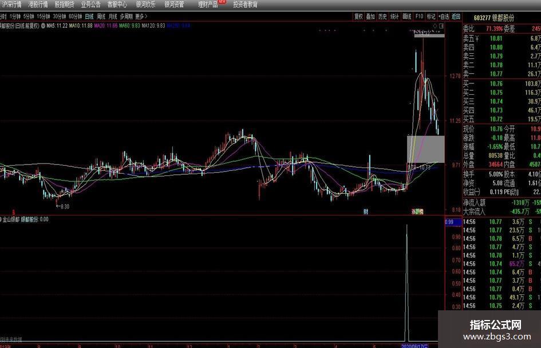
Task: Open the 银河资管 menu
Action: [174, 5]
